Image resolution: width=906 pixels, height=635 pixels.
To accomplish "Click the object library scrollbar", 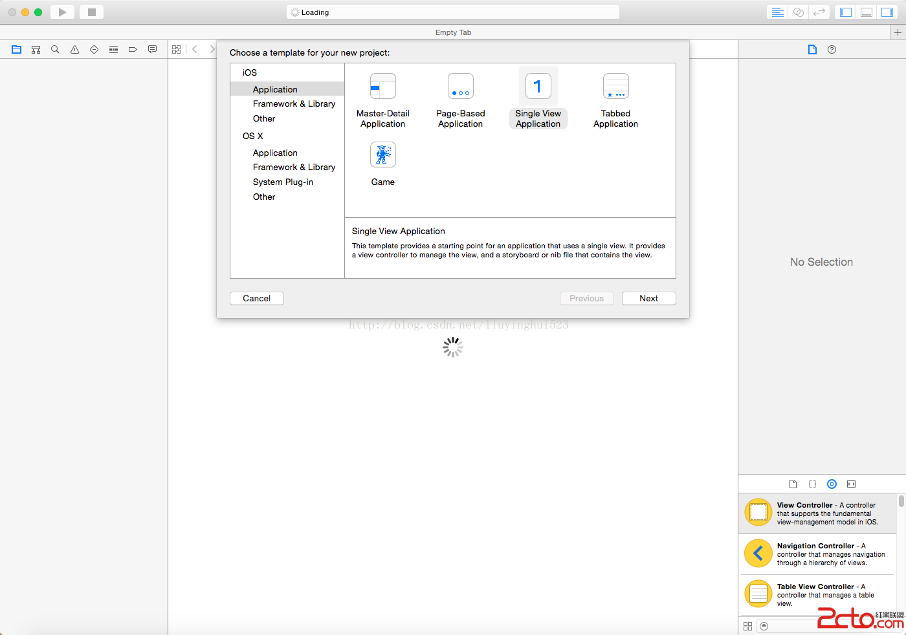I will click(x=901, y=502).
